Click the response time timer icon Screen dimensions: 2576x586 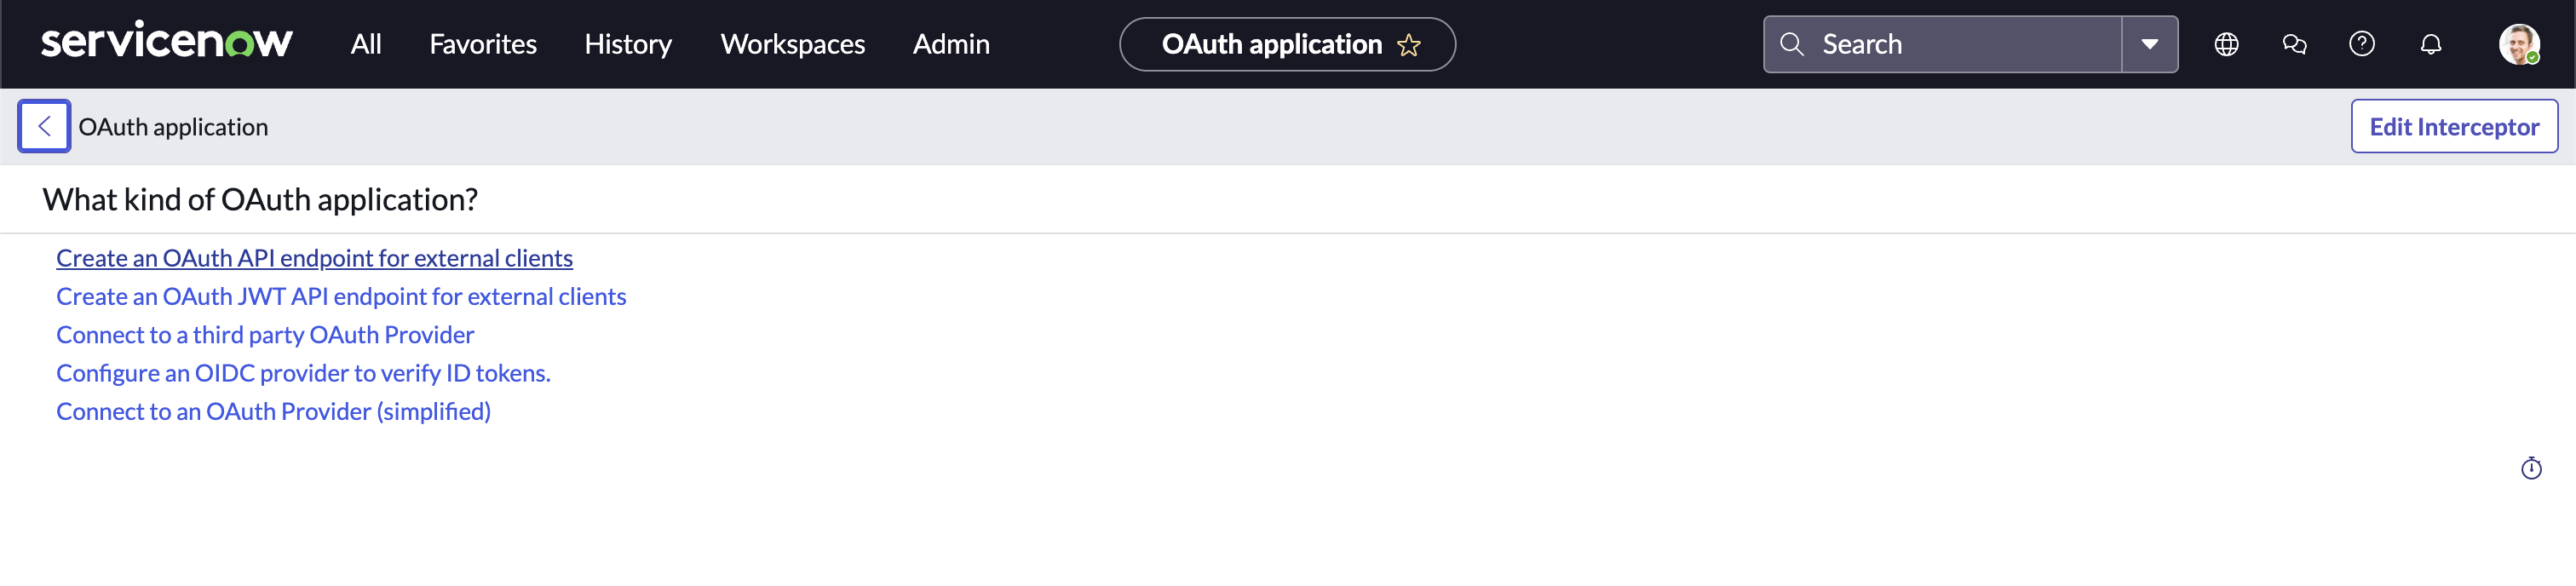[x=2531, y=468]
